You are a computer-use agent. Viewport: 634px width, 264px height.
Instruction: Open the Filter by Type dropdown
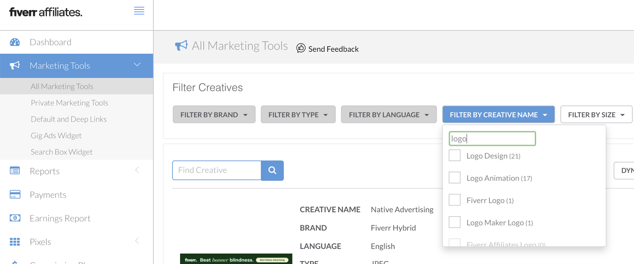pos(298,115)
